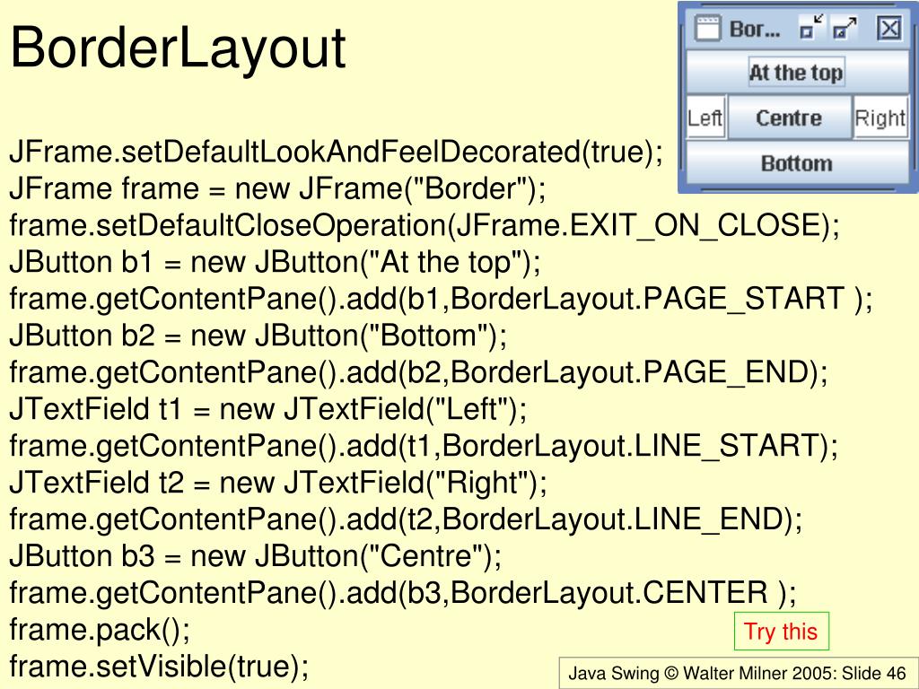Click the maximize button in Border frame title bar
The width and height of the screenshot is (919, 689).
coord(845,28)
